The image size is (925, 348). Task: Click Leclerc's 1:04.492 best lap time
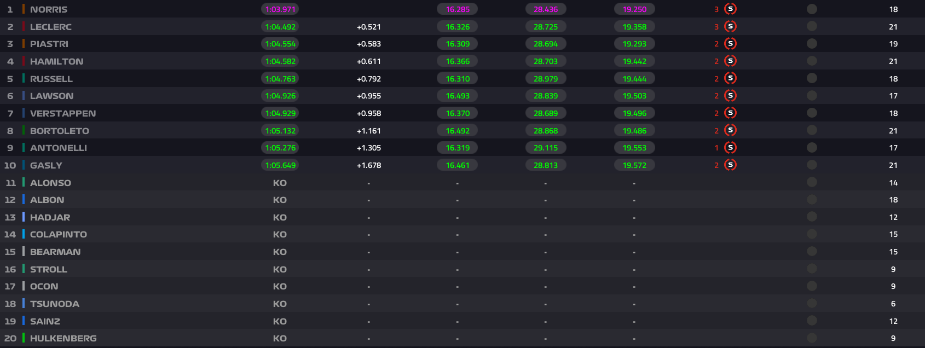280,27
